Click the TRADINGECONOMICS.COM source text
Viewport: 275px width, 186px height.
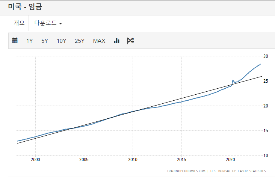[186, 171]
